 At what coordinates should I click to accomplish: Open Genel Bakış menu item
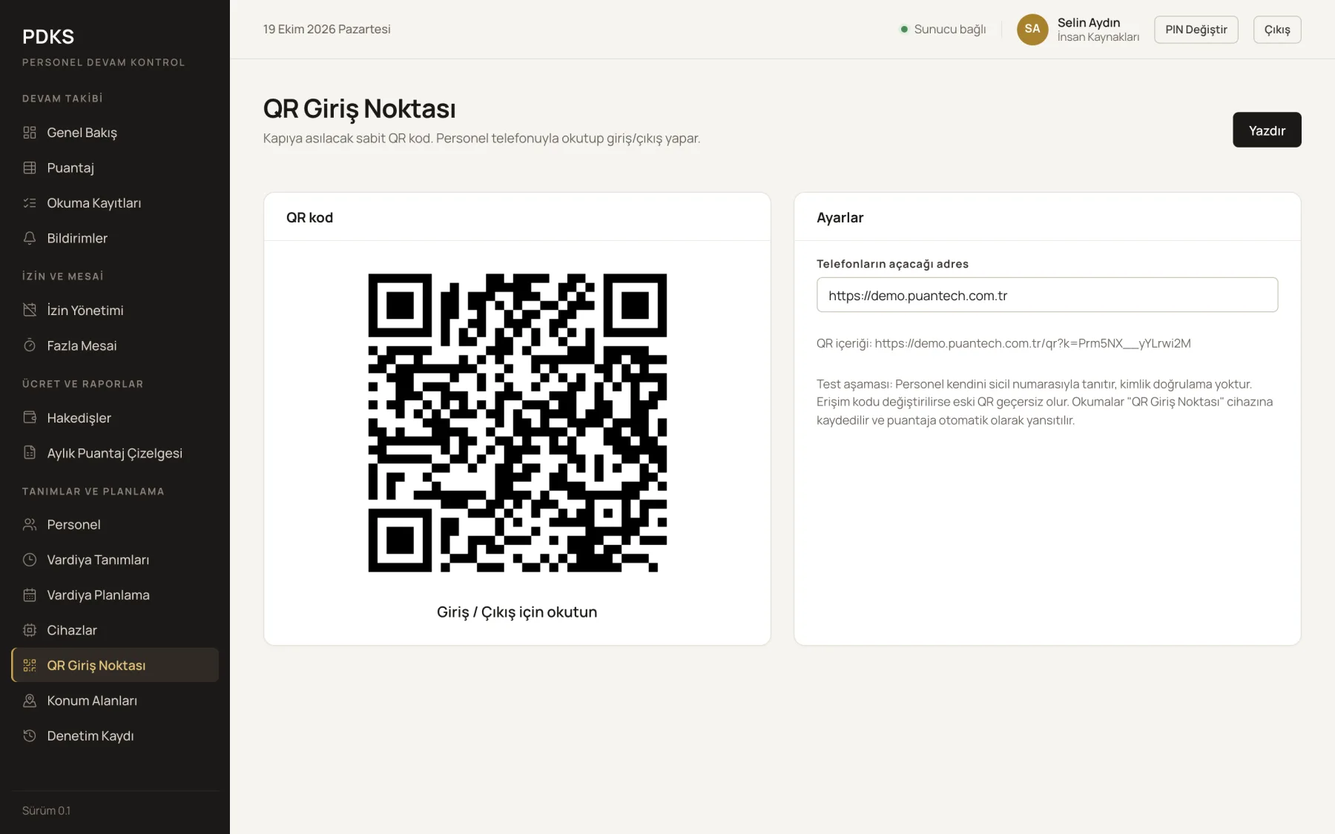pyautogui.click(x=115, y=133)
